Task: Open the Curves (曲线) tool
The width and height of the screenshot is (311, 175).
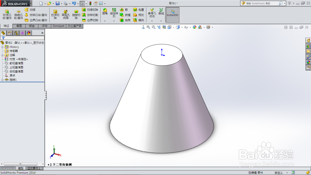Action: point(161,12)
